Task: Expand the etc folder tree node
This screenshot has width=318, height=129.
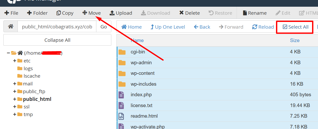Action: (15, 61)
